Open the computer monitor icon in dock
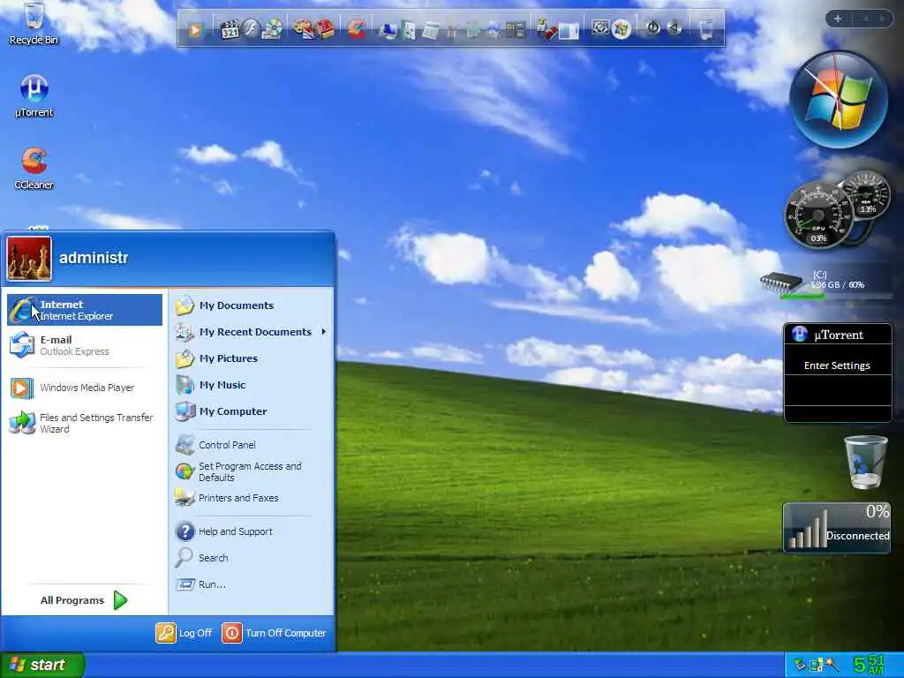The height and width of the screenshot is (678, 904). pos(388,29)
